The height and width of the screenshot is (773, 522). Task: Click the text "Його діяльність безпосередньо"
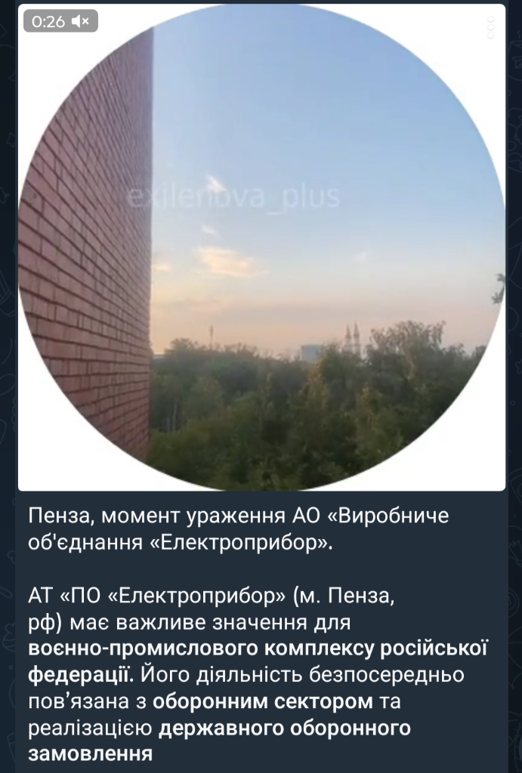point(302,675)
